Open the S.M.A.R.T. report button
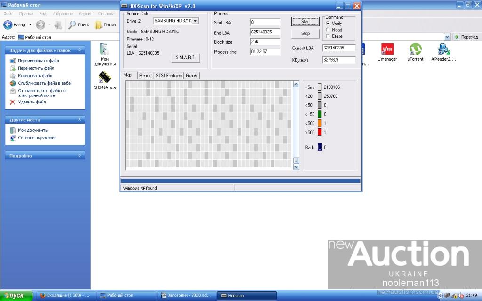 185,58
